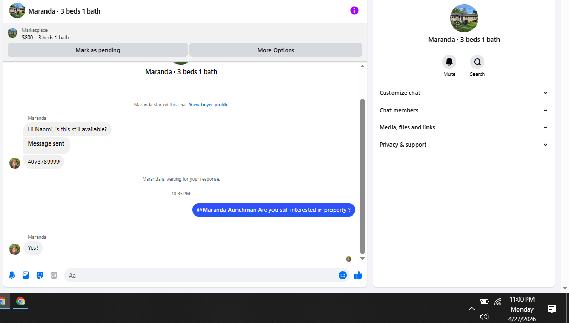The image size is (569, 323).
Task: Open Chrome in the taskbar
Action: (20, 301)
